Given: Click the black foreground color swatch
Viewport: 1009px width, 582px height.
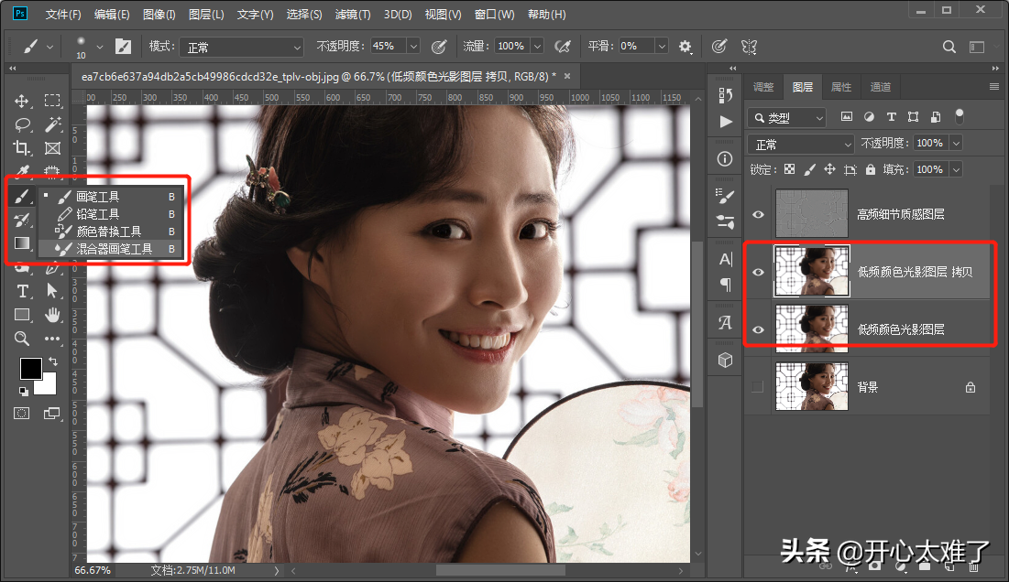Looking at the screenshot, I should pyautogui.click(x=30, y=369).
